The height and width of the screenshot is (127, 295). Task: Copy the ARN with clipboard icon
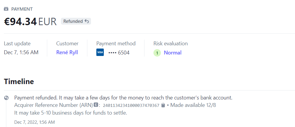163,105
